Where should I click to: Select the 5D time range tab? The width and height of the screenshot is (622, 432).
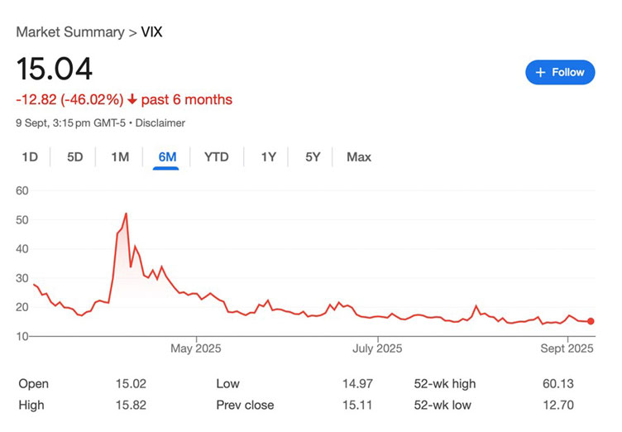74,156
